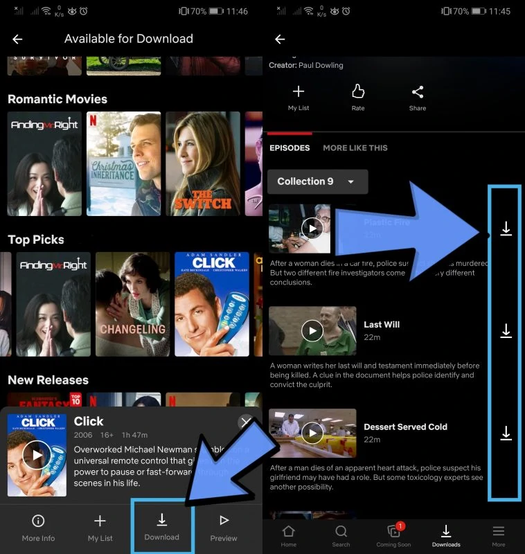This screenshot has width=525, height=554.
Task: Open Finding Mr Right in Romantic Movies
Action: (x=44, y=163)
